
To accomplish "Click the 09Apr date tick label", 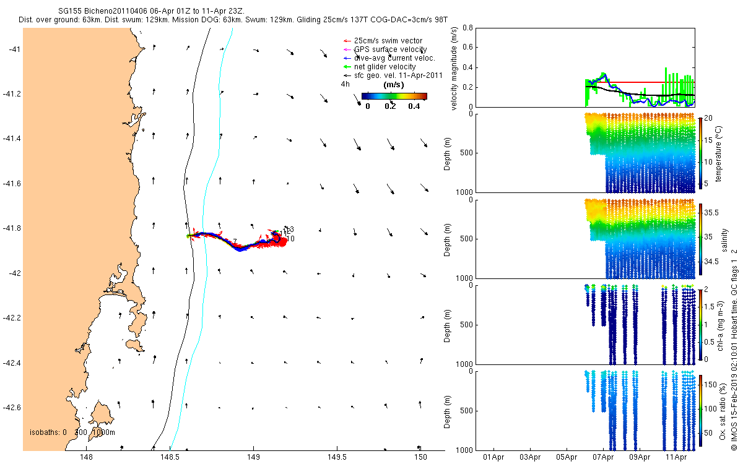I will pyautogui.click(x=640, y=458).
